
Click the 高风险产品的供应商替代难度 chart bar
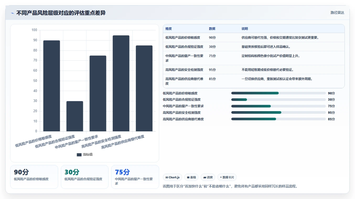coord(144,88)
